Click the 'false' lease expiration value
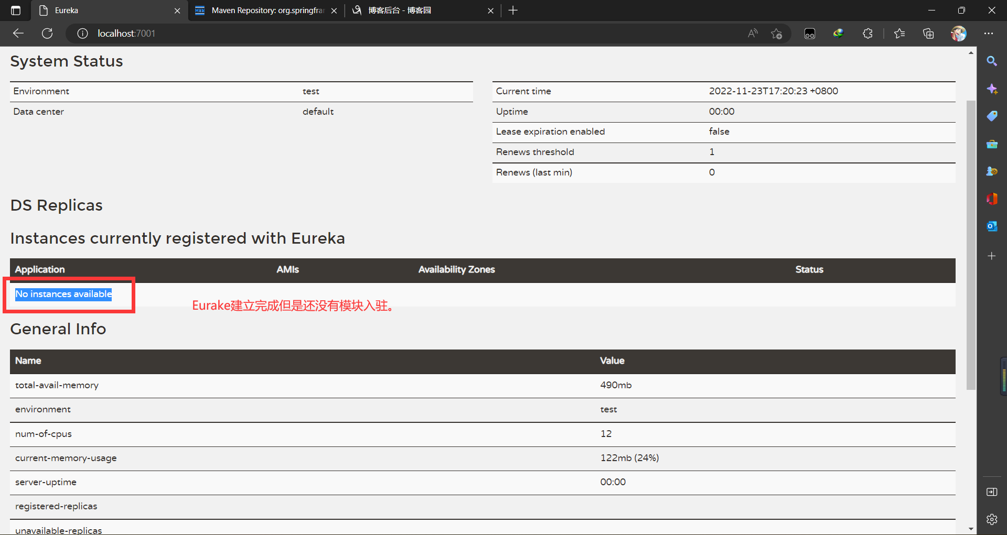 pos(719,132)
